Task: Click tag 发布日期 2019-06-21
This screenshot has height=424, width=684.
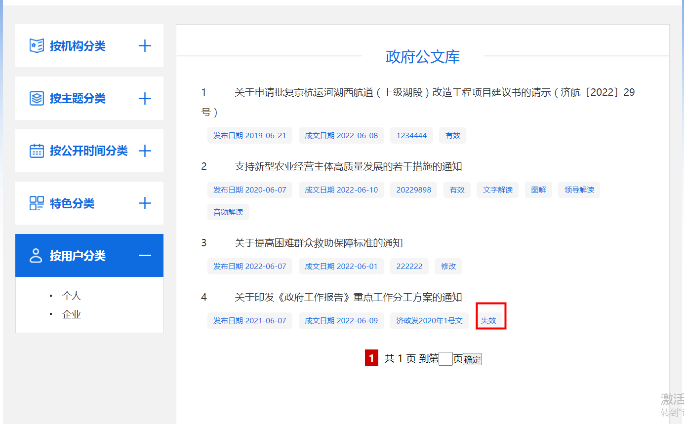Action: (x=249, y=136)
